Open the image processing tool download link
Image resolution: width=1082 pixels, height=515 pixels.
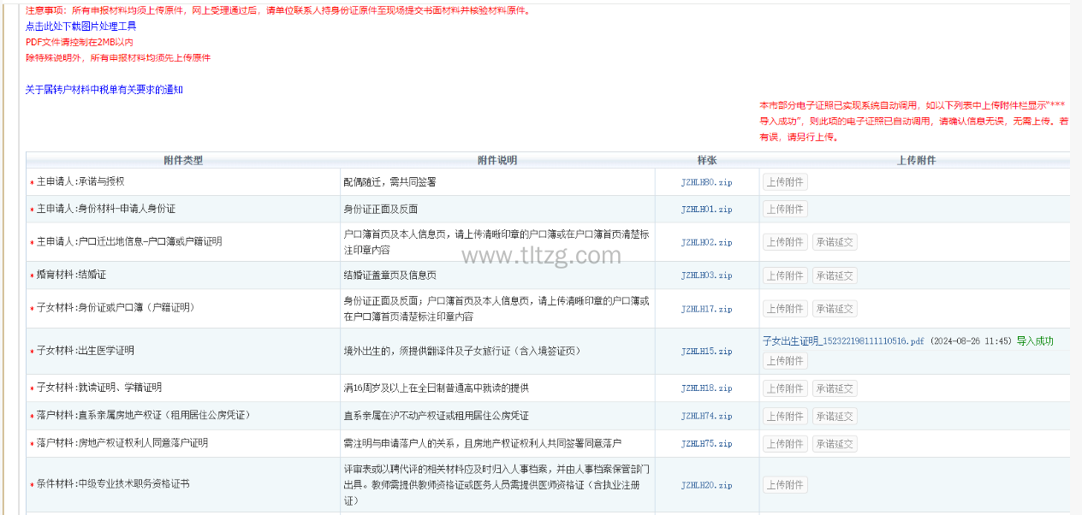coord(80,27)
